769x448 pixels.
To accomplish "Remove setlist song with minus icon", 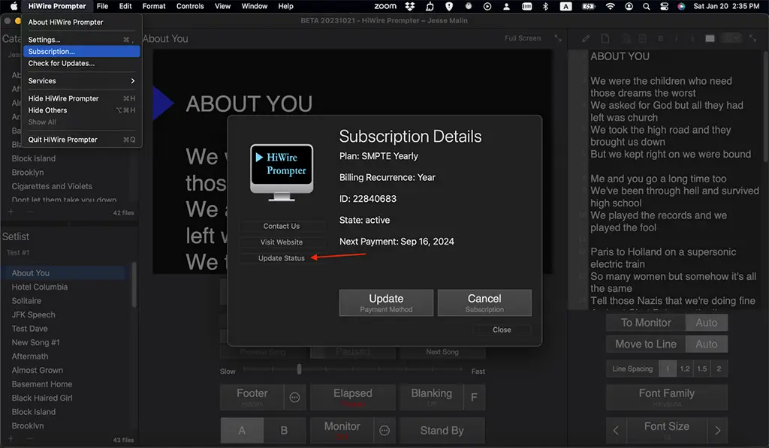I will click(x=30, y=439).
